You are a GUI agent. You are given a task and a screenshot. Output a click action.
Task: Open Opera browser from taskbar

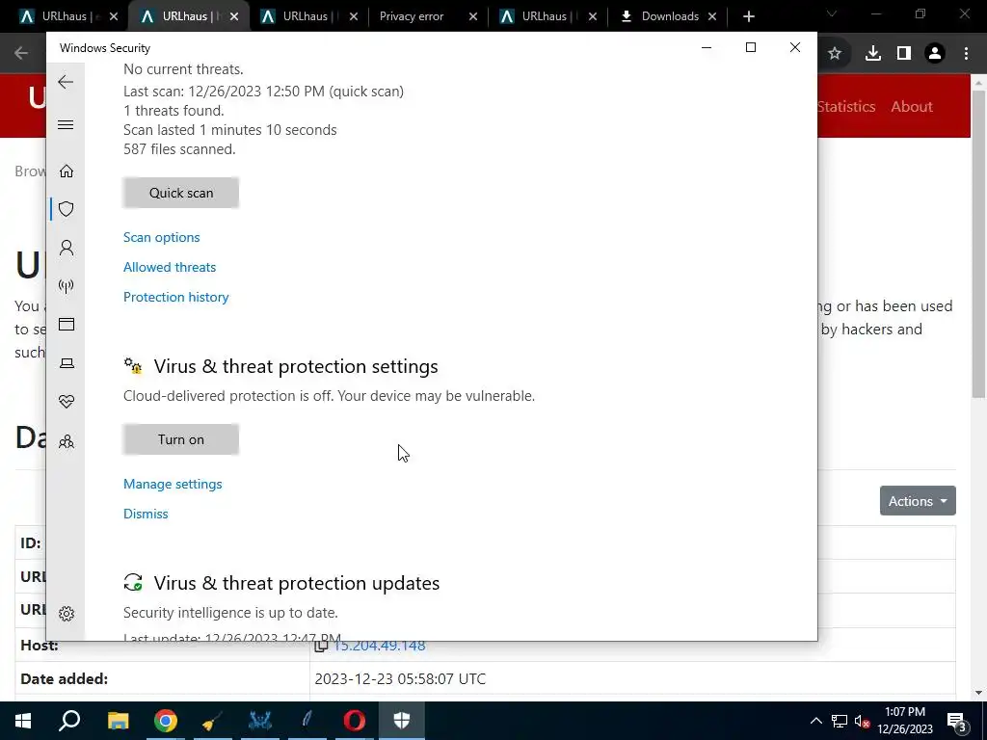click(x=355, y=721)
